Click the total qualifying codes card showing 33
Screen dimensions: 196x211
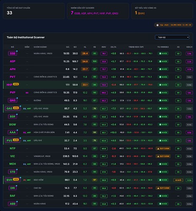34,11
